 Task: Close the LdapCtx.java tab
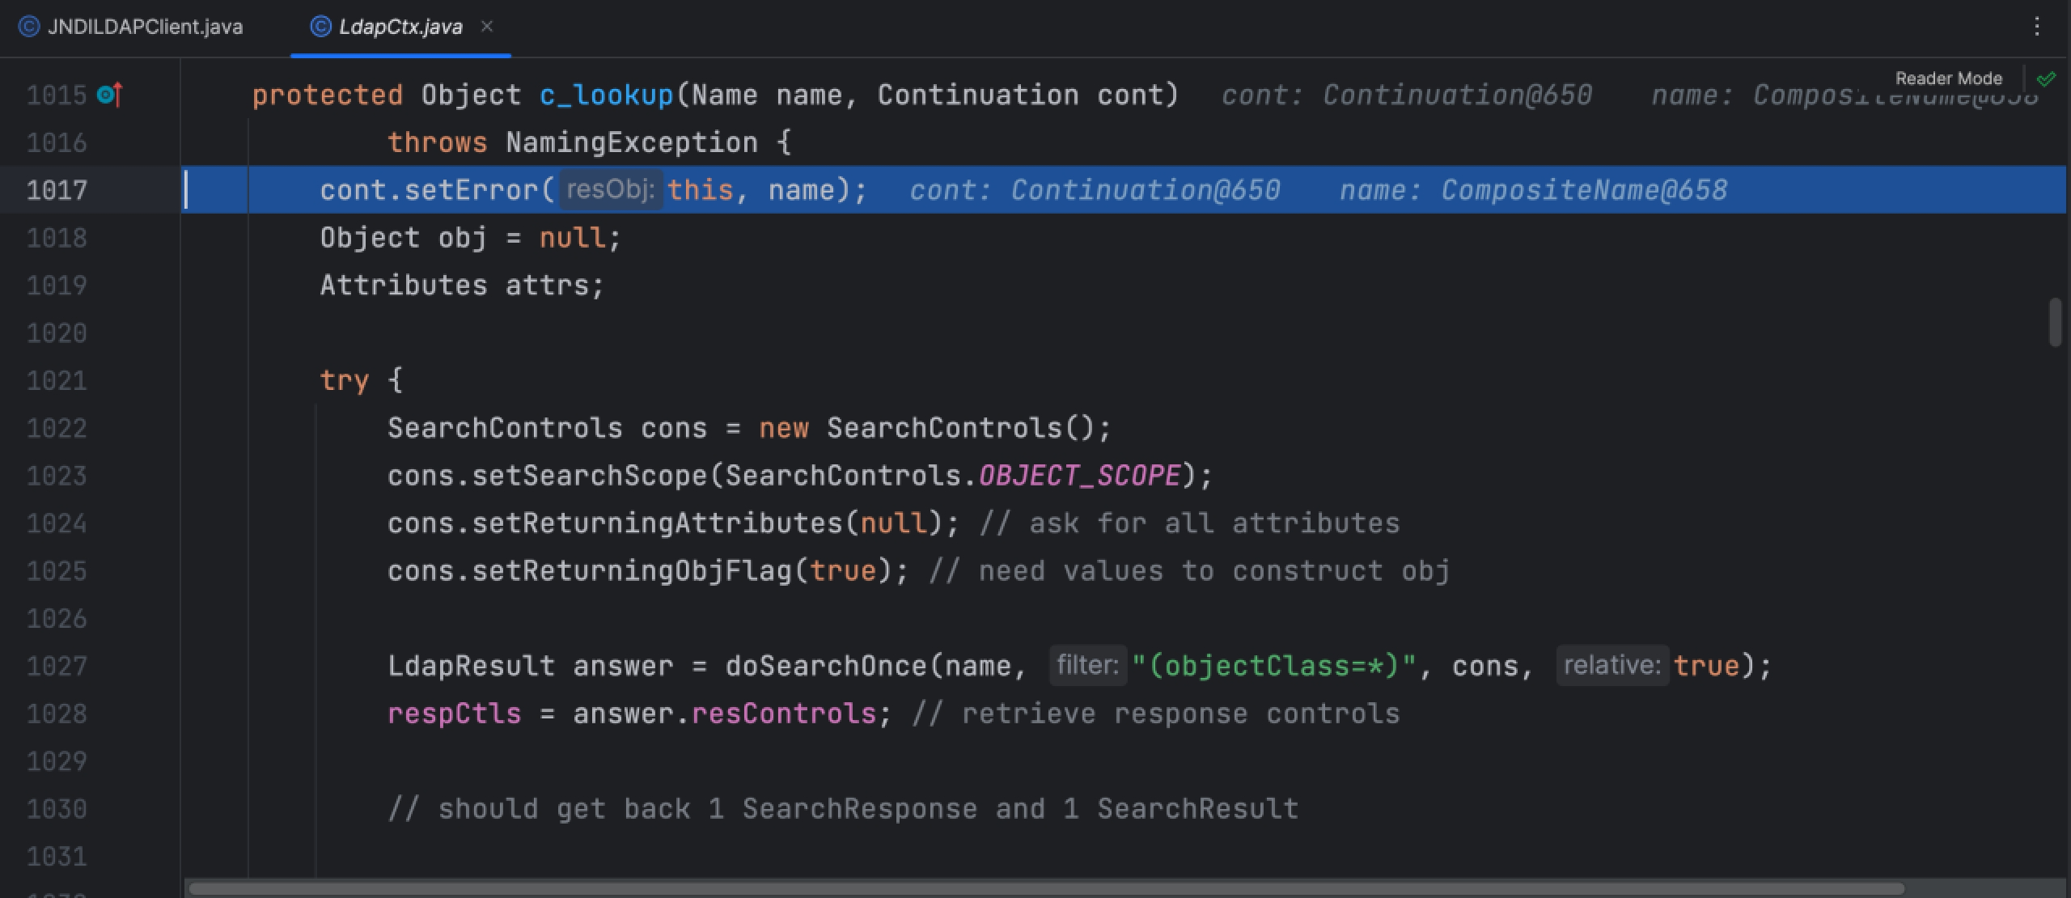487,26
